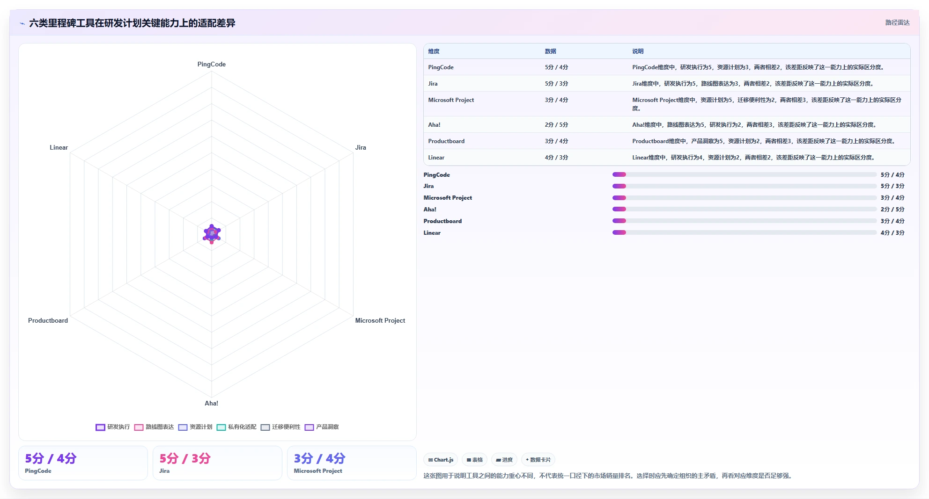Click the 2分 / 5分 table data cell
Screen dimensions: 929x499
pos(556,125)
